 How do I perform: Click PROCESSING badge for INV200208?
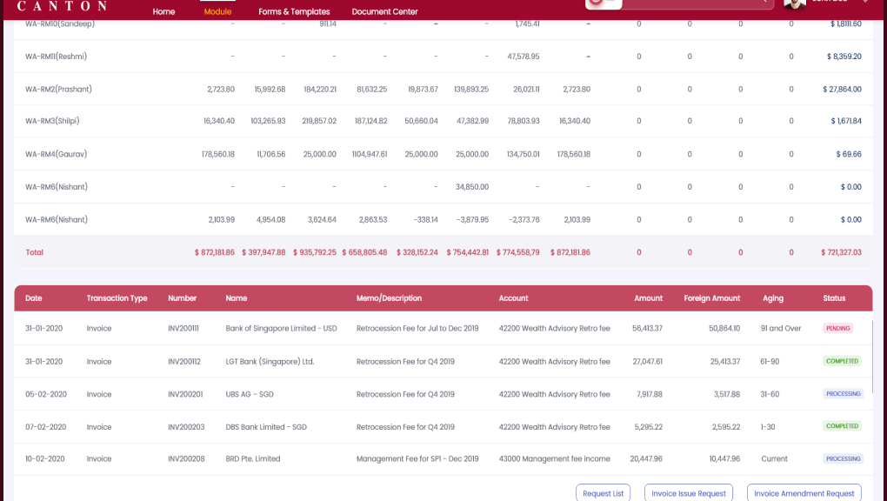[843, 458]
